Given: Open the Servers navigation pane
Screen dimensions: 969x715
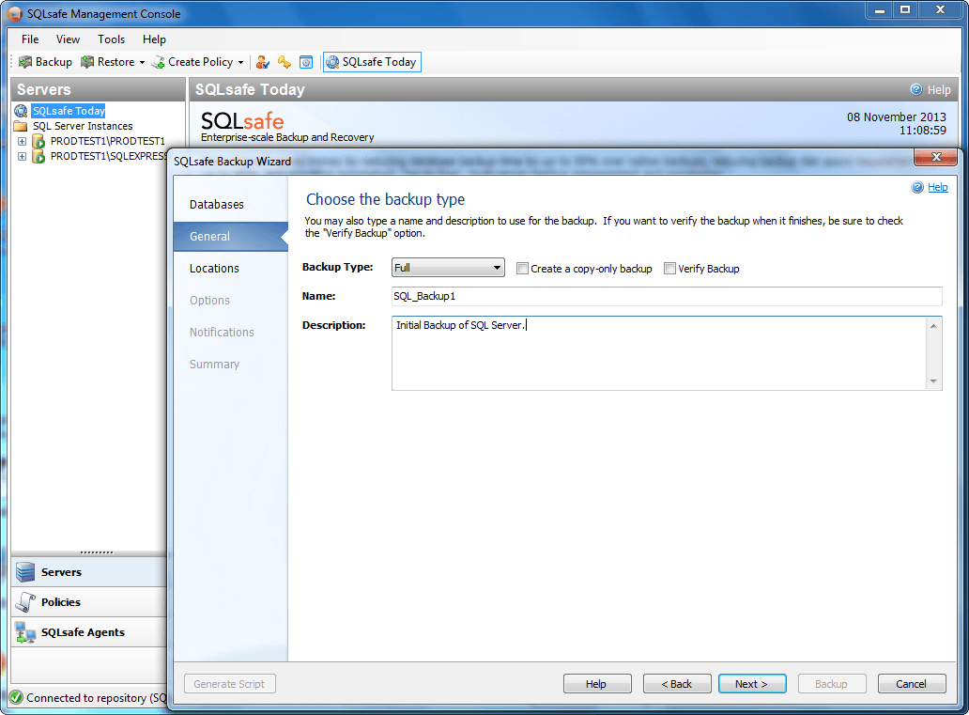Looking at the screenshot, I should coord(89,572).
